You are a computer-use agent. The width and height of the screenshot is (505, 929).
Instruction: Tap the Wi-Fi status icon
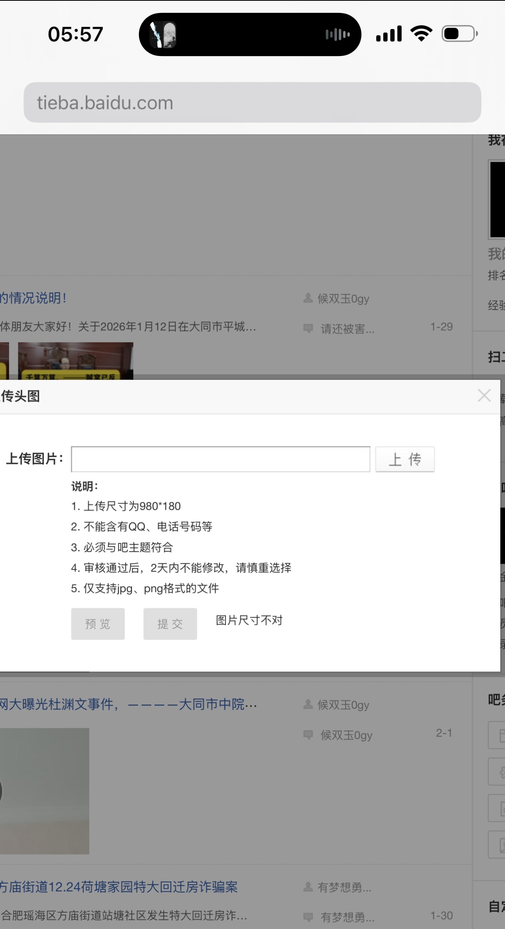421,34
